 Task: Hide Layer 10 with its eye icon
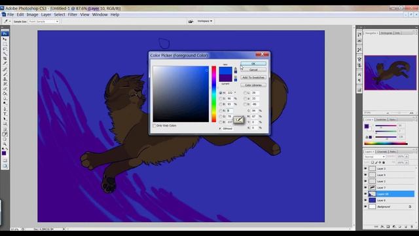point(365,194)
